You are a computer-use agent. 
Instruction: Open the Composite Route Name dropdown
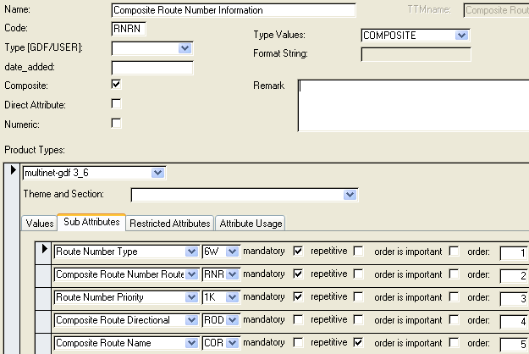191,343
